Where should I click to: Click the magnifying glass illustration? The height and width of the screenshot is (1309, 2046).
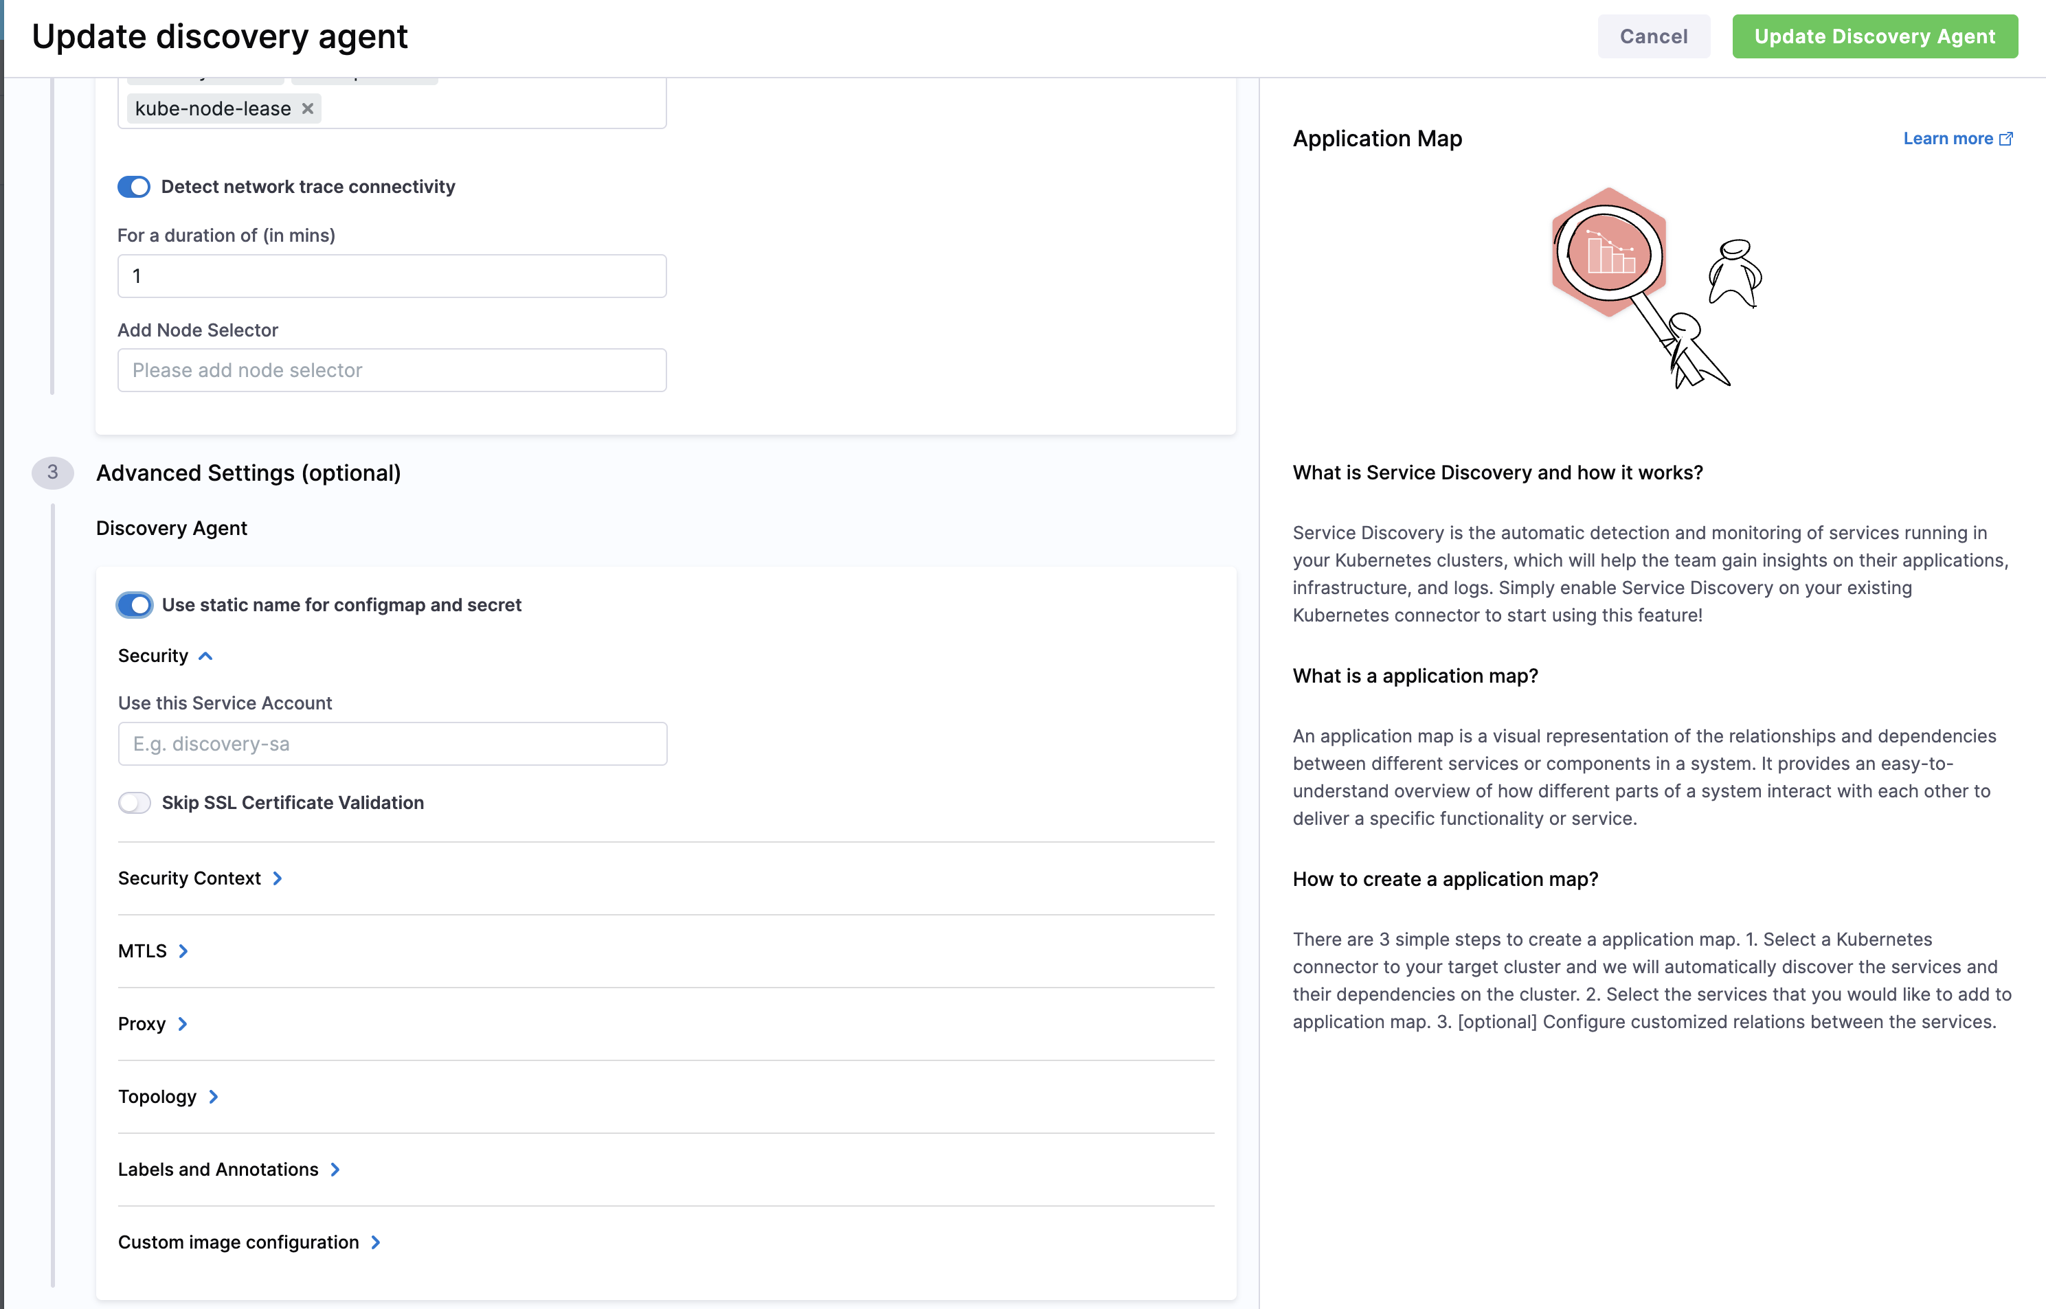1609,255
